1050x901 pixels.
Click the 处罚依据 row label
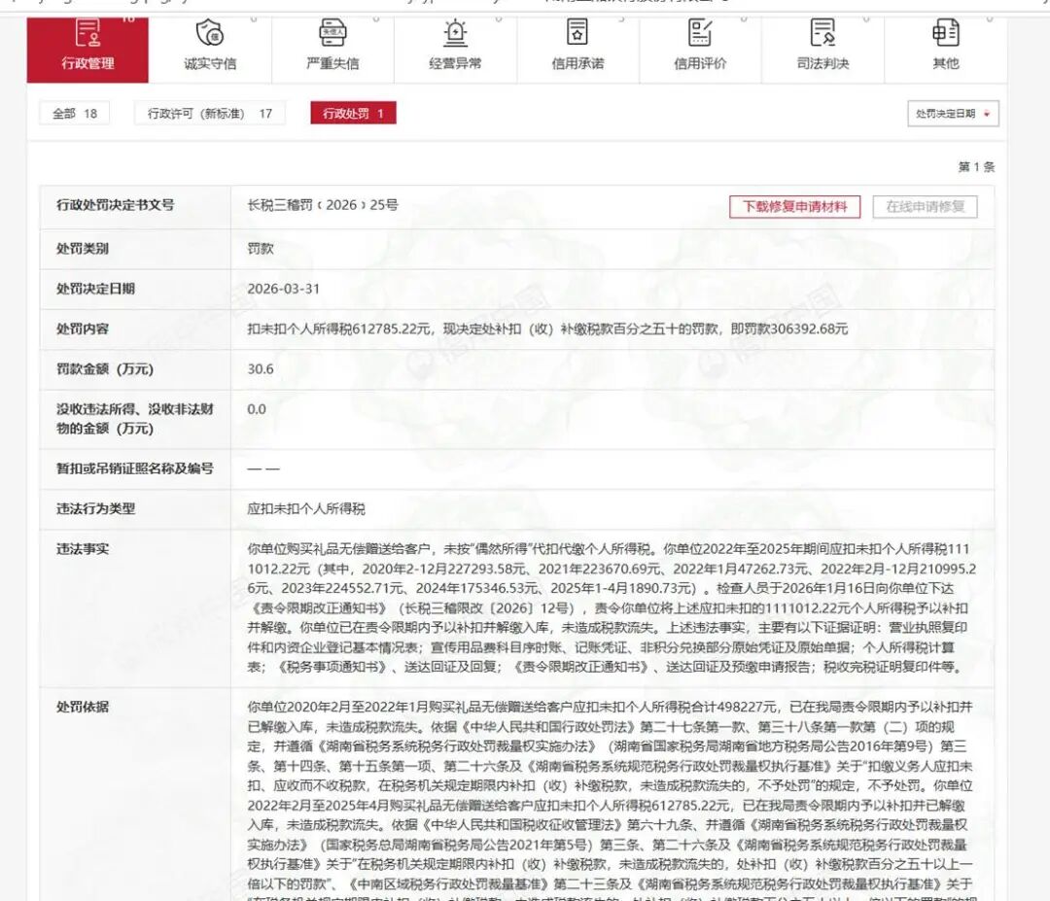click(83, 707)
